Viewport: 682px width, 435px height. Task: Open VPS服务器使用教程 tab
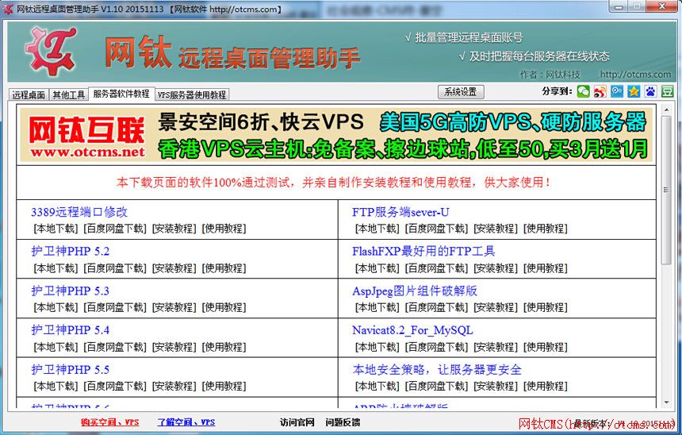tap(192, 95)
